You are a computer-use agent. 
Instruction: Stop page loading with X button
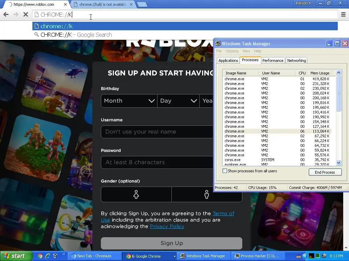(26, 15)
